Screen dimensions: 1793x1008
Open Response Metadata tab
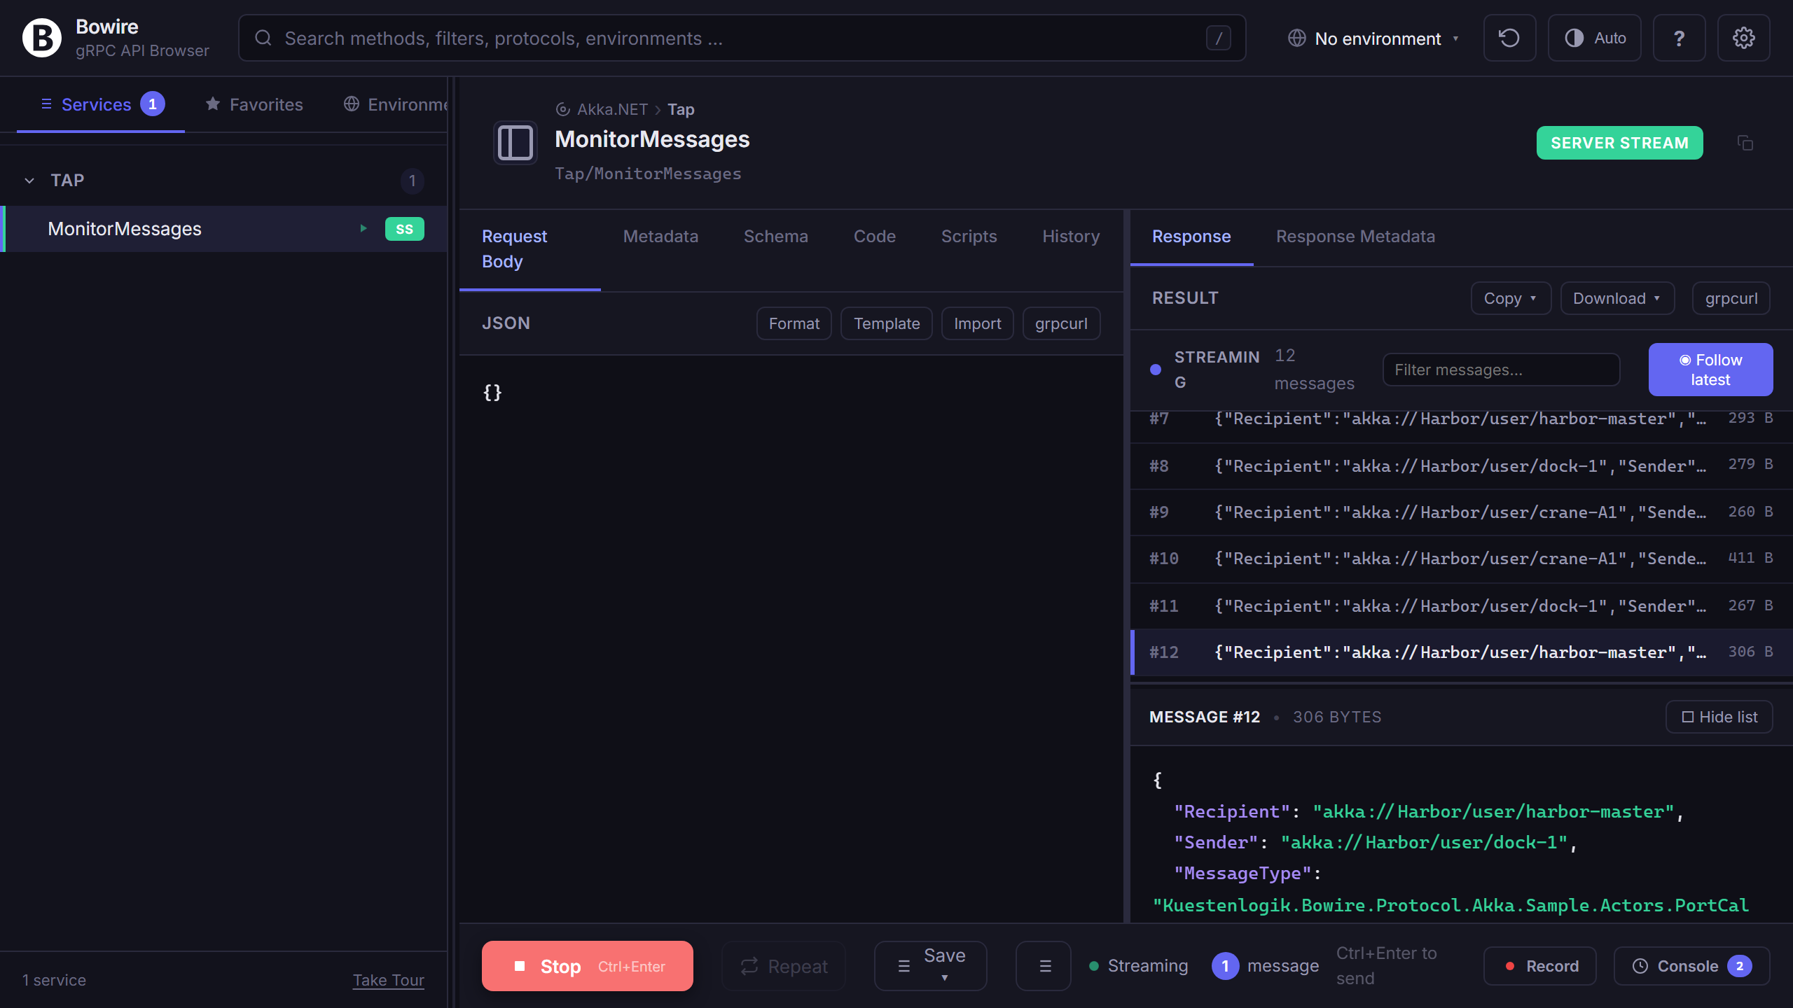(x=1355, y=237)
